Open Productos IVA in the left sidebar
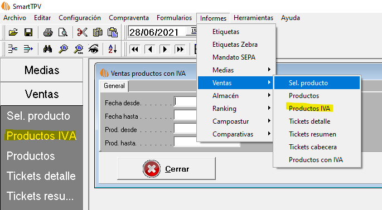The width and height of the screenshot is (382, 210). pos(41,136)
